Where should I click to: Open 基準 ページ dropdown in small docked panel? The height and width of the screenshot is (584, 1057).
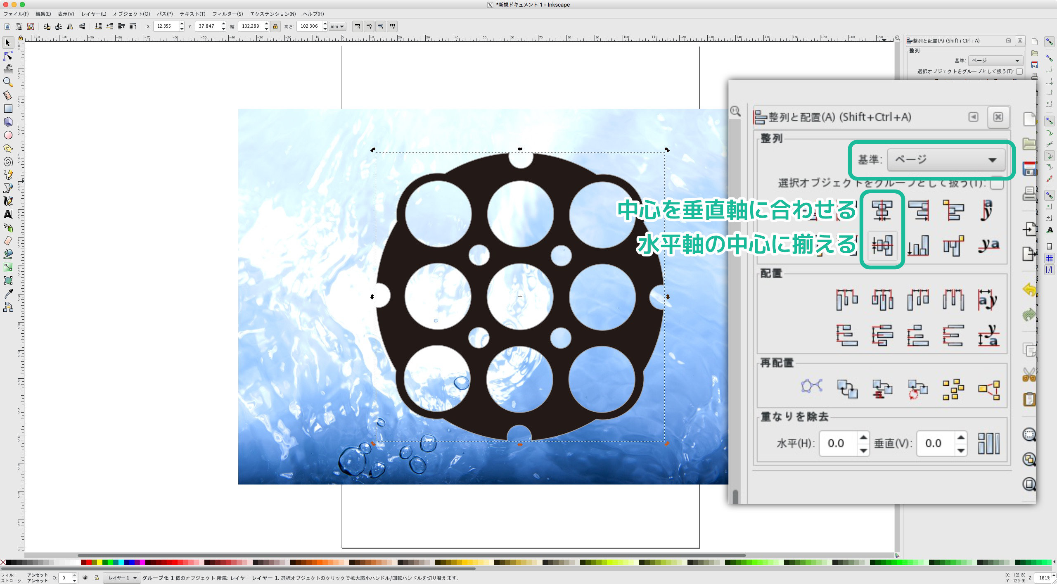tap(995, 61)
